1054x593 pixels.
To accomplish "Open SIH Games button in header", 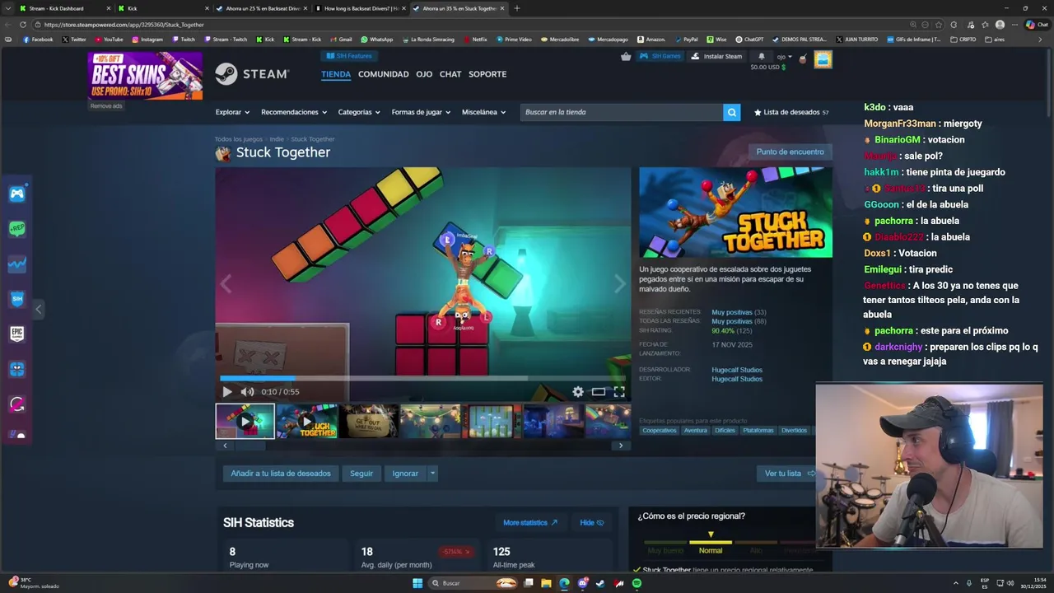I will [660, 56].
